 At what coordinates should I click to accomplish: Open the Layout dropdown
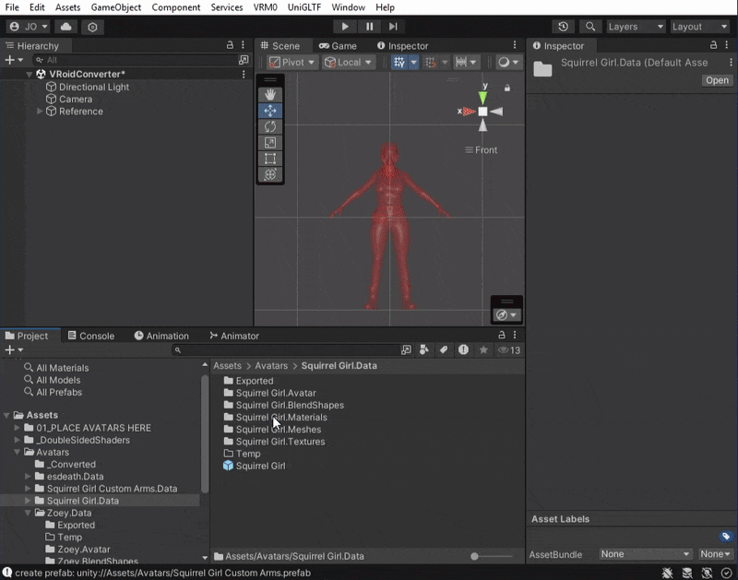pyautogui.click(x=700, y=27)
